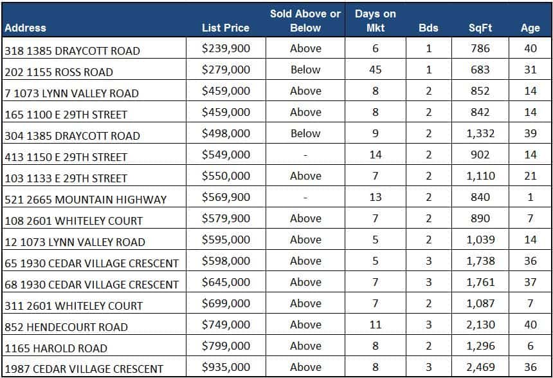This screenshot has width=553, height=378.
Task: Click the 202 1155 Ross Road address
Action: coord(59,71)
